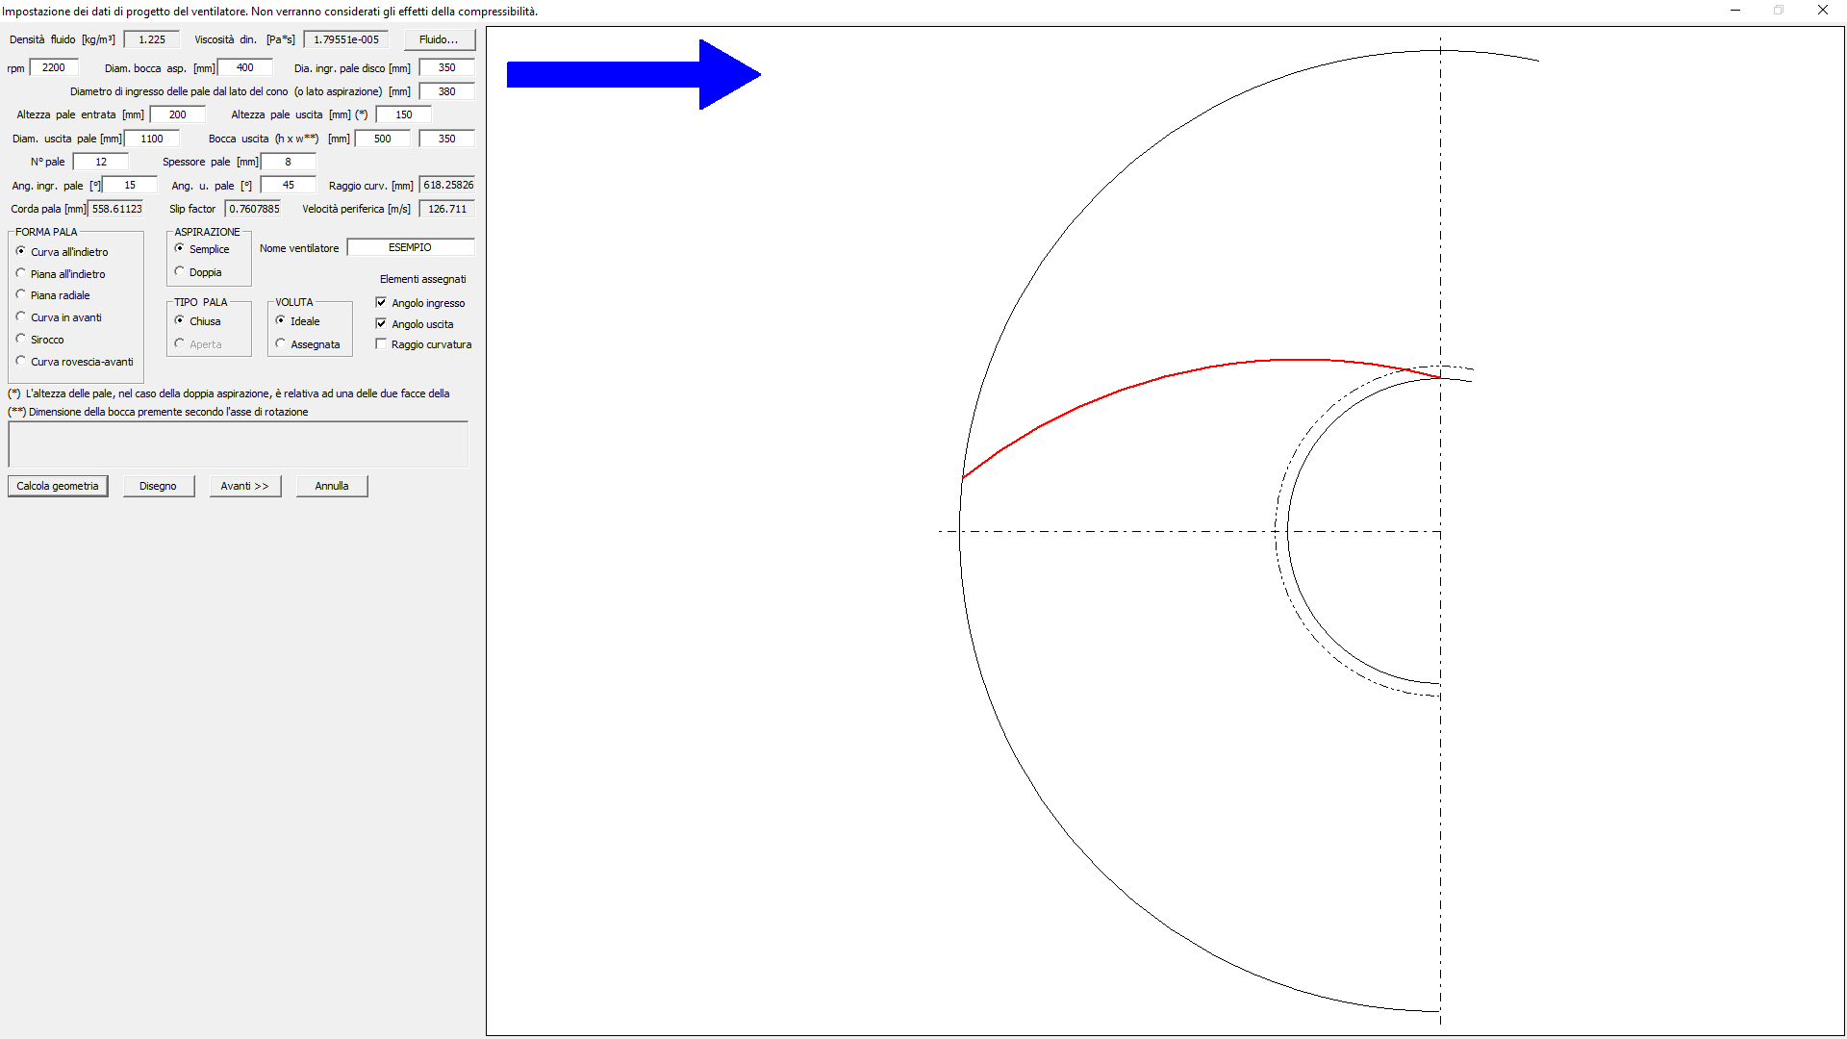Enable the "Raggio curvatura" checkbox
The height and width of the screenshot is (1039, 1847).
pyautogui.click(x=381, y=343)
